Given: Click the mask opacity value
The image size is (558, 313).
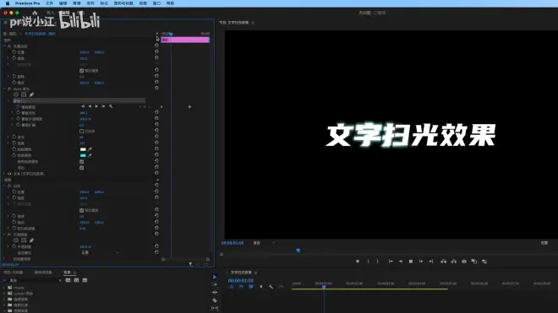Looking at the screenshot, I should pyautogui.click(x=85, y=119).
